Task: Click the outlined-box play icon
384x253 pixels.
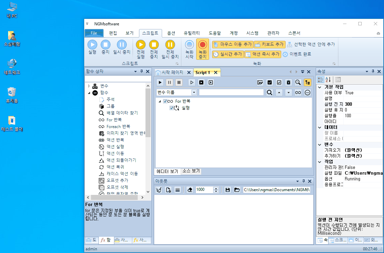Action: [211, 83]
